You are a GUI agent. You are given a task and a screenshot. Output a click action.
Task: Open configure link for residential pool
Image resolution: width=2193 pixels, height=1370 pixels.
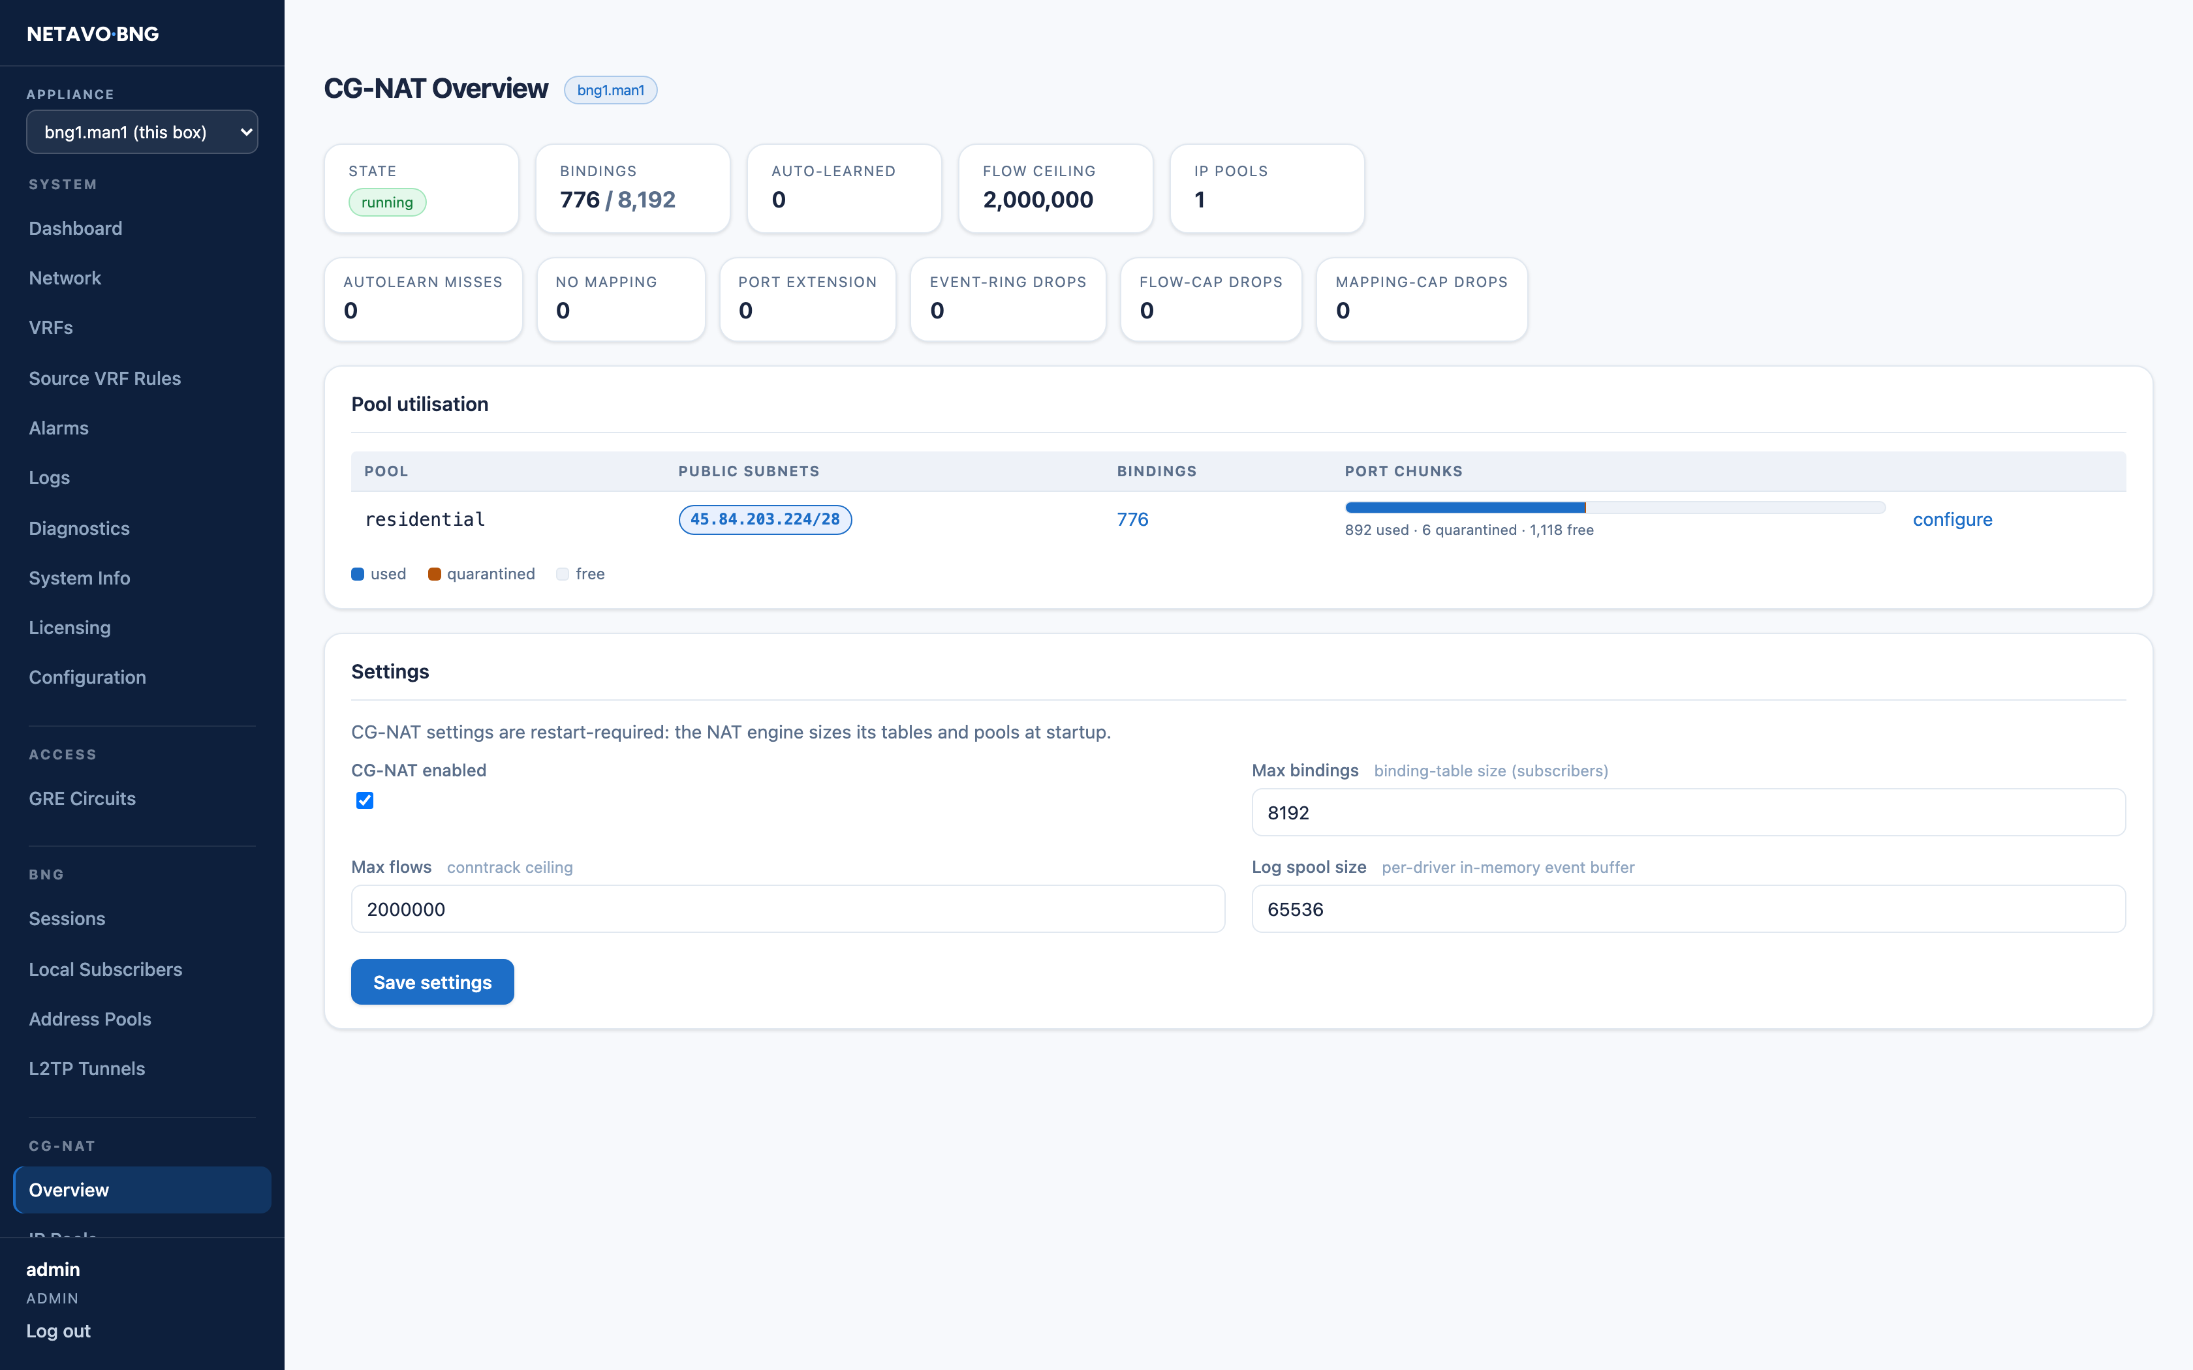tap(1952, 519)
